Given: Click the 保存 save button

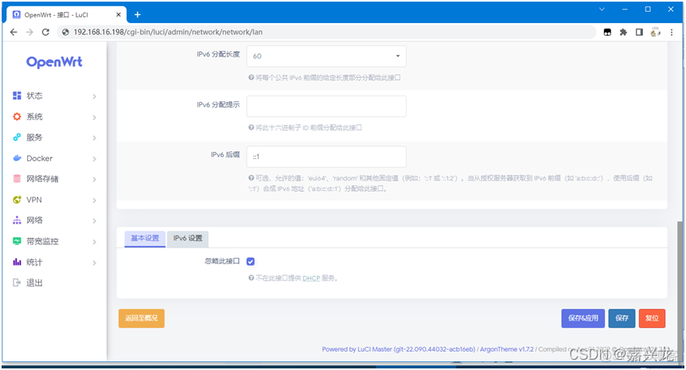Looking at the screenshot, I should [622, 318].
